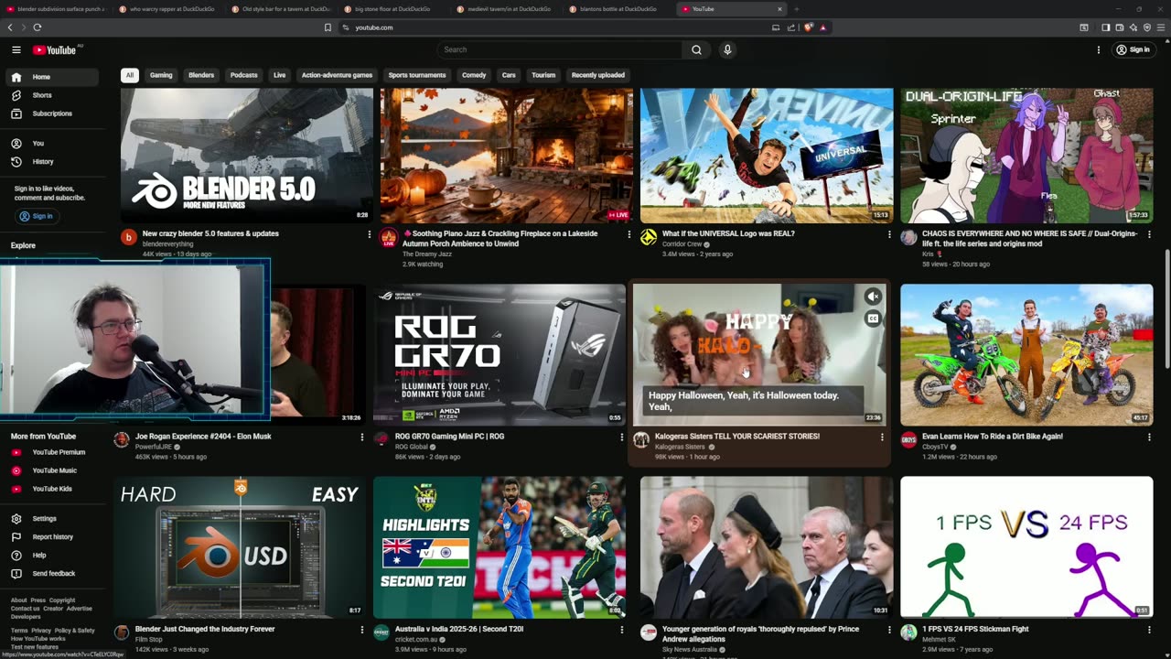Select the Recently uploaded chip

point(598,75)
